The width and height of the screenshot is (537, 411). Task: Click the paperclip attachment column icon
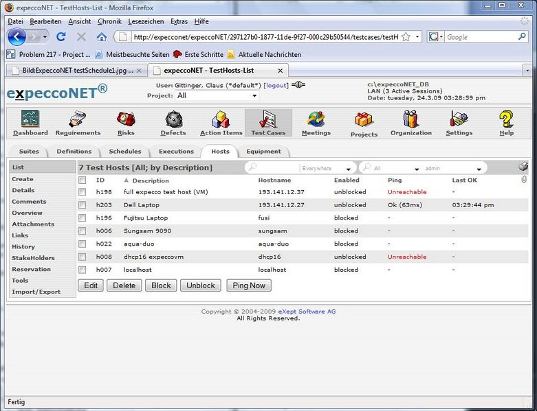tap(524, 179)
